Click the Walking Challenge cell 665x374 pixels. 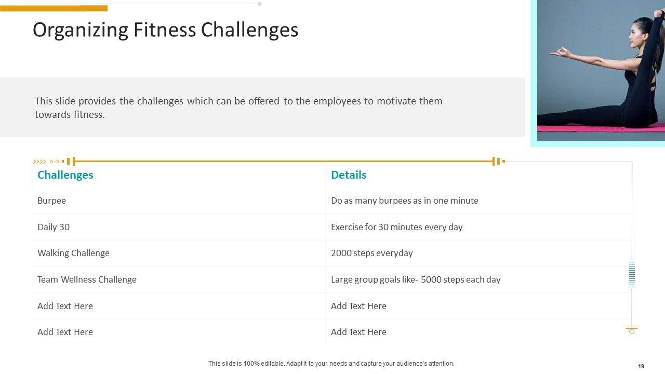click(x=73, y=253)
